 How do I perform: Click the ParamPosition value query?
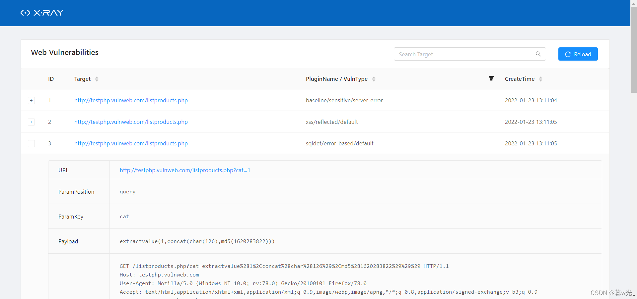[x=128, y=192]
